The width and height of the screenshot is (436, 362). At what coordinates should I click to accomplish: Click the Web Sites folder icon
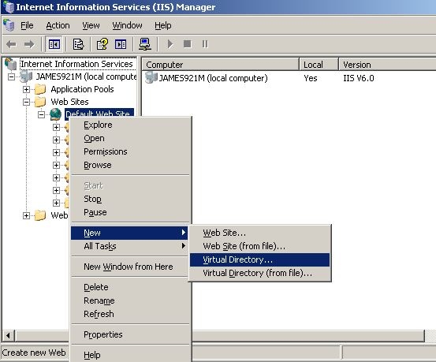40,102
